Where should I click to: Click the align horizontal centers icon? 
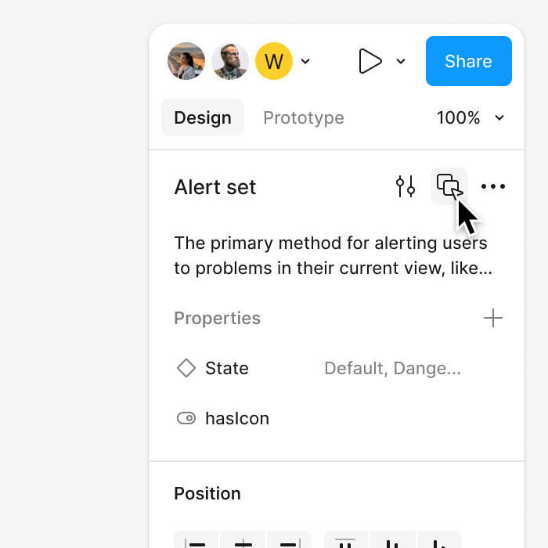(x=243, y=540)
